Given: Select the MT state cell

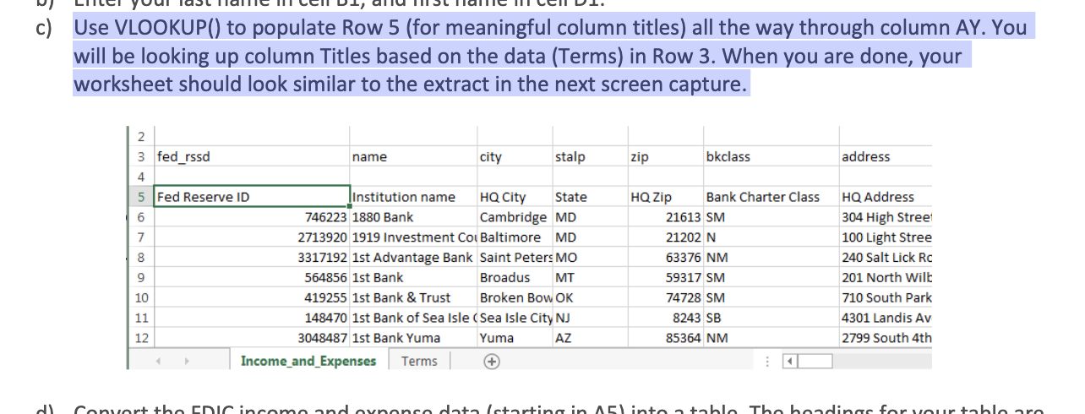Looking at the screenshot, I should click(589, 277).
